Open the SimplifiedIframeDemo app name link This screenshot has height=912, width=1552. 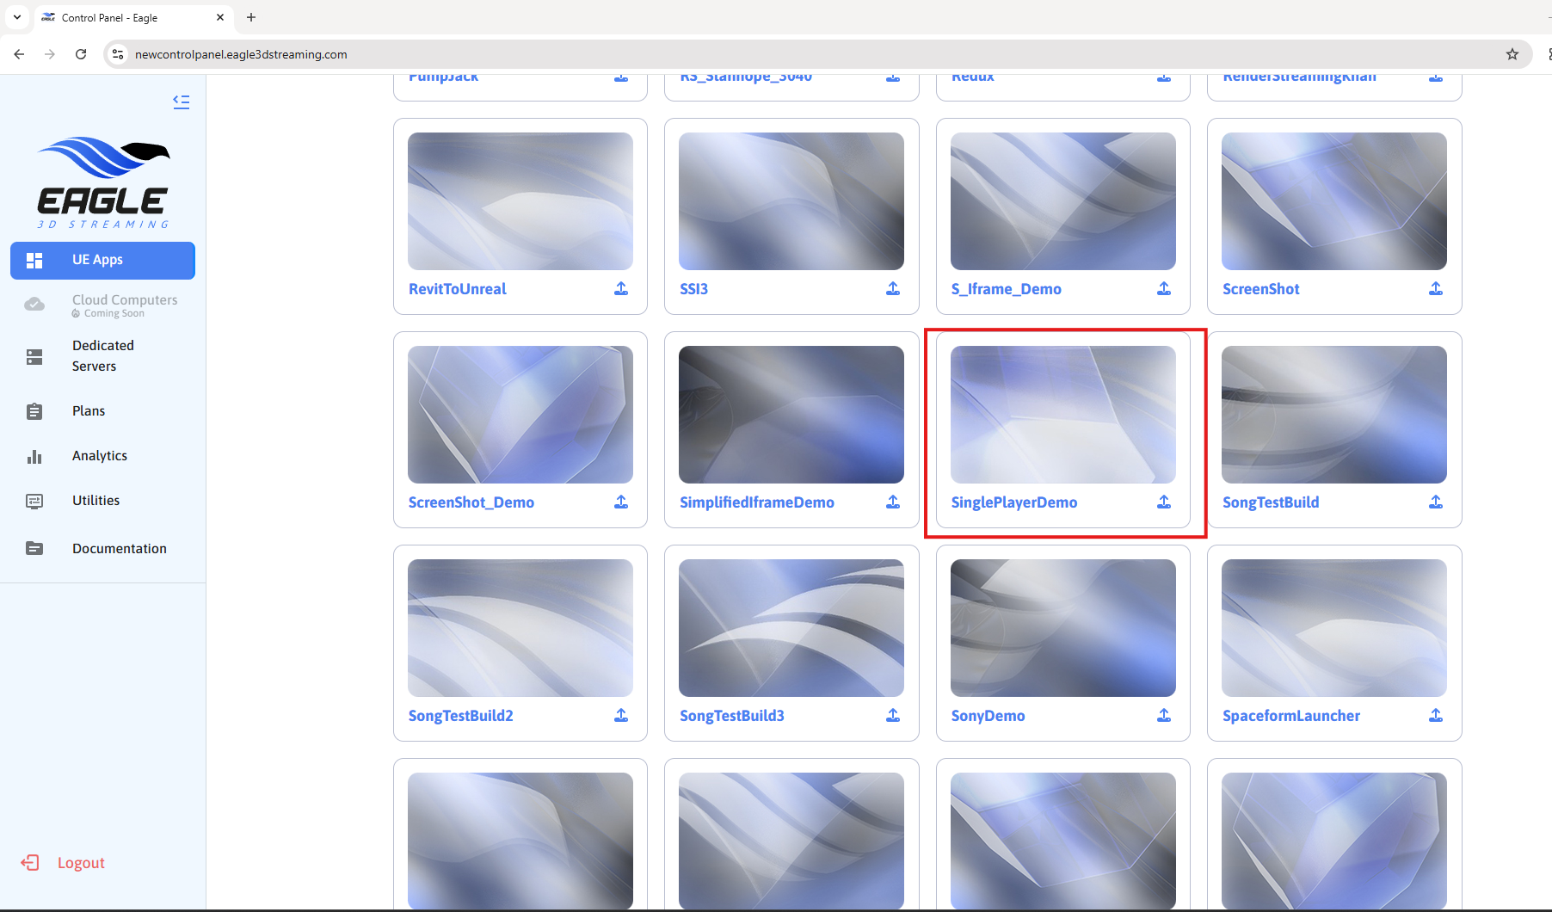[x=756, y=502]
